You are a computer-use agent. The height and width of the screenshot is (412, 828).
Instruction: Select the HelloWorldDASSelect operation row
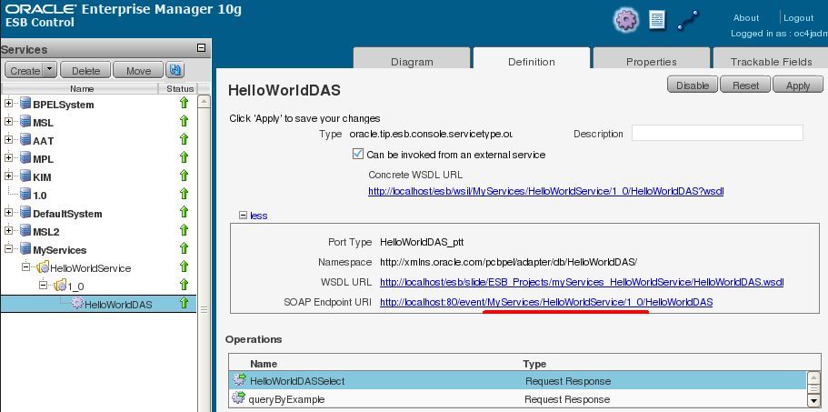tap(519, 380)
